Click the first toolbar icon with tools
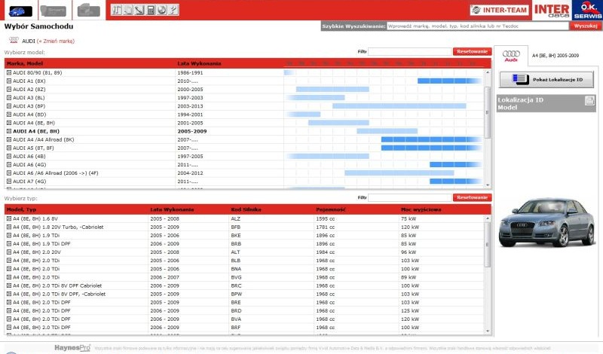This screenshot has height=354, width=603. [117, 10]
